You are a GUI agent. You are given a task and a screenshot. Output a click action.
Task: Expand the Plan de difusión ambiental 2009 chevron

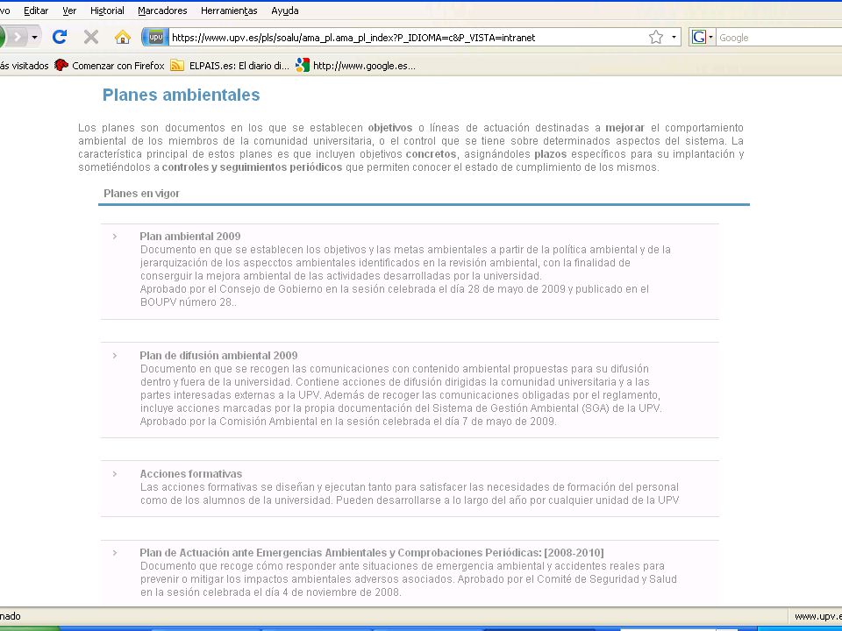[115, 355]
